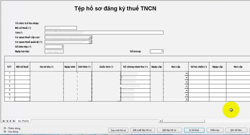Viewport: 250px width, 135px height.
Task: Open Nơi cấp dropdown in row 5
Action: pyautogui.click(x=187, y=91)
